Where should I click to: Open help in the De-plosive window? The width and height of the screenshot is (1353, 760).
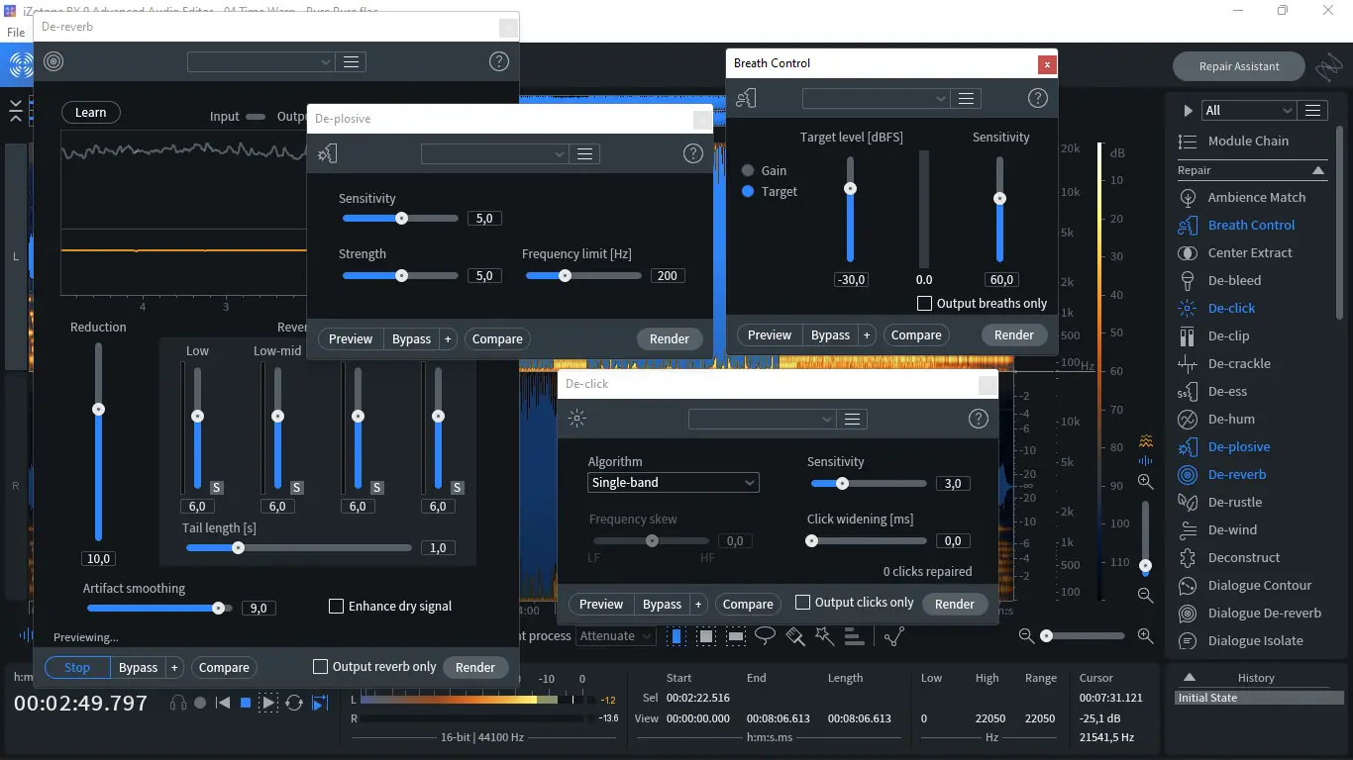(693, 153)
